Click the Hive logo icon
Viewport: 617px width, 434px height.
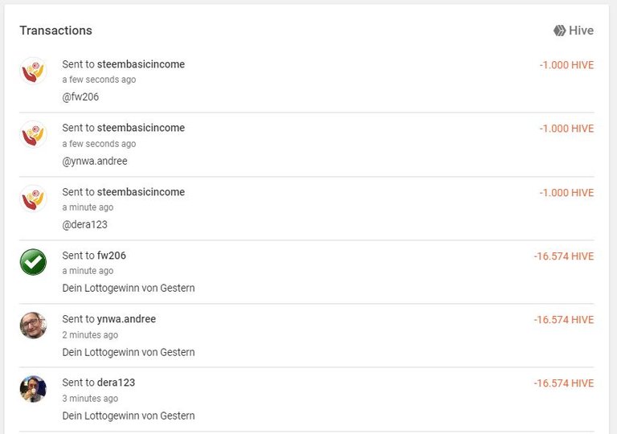tap(559, 31)
